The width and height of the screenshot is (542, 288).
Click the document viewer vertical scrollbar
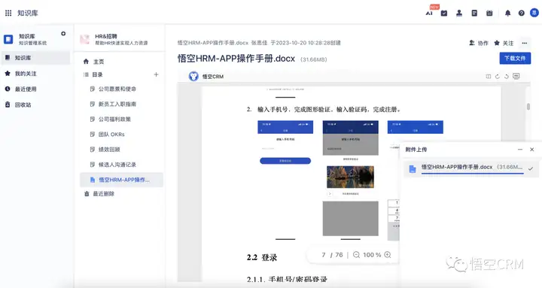pos(528,107)
